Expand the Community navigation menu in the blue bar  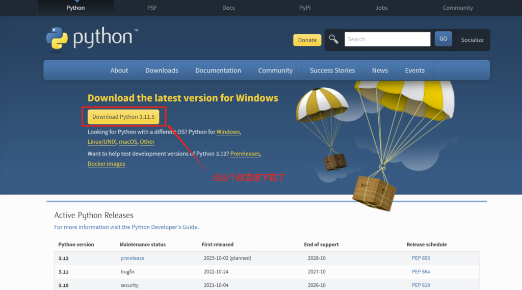[275, 70]
